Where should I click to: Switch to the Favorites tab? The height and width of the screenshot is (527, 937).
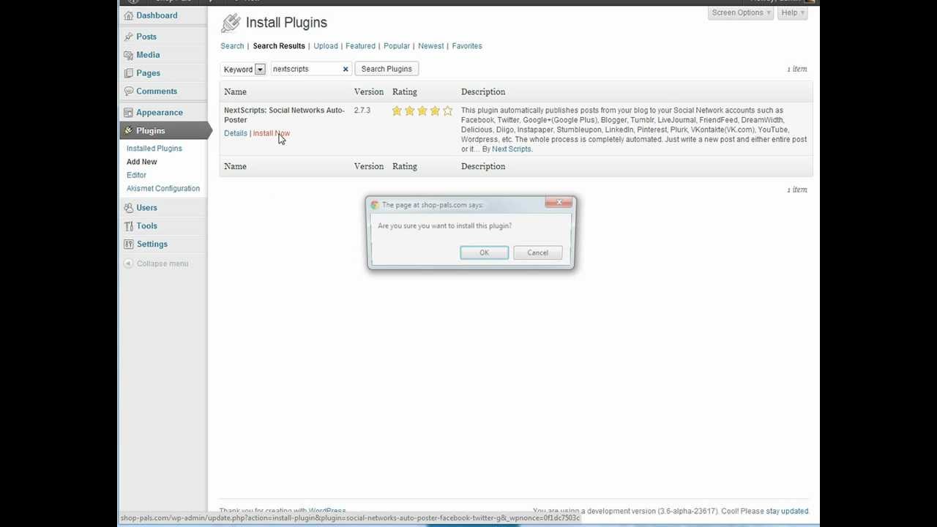(x=467, y=46)
